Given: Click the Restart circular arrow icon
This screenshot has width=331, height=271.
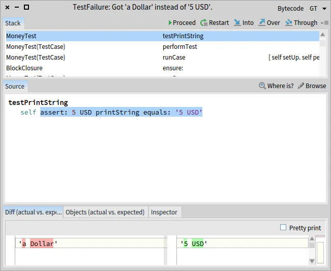Looking at the screenshot, I should point(204,22).
